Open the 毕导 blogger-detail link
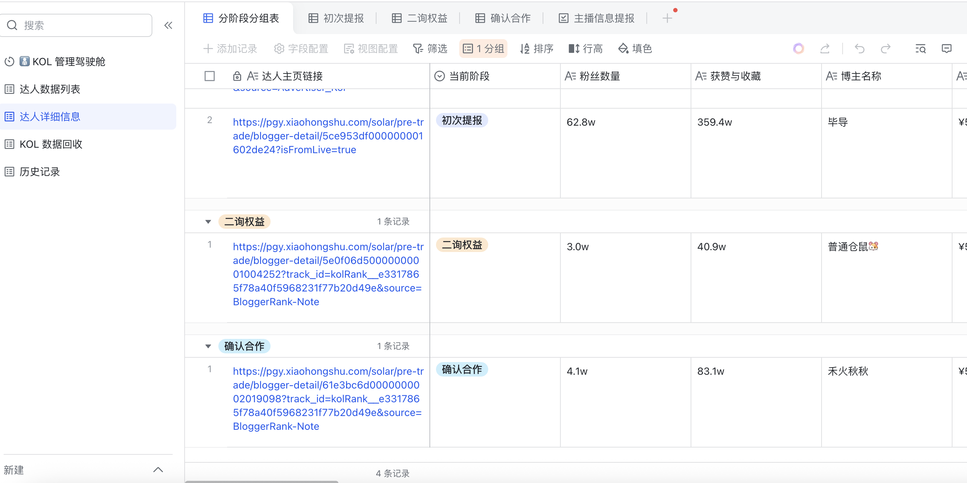 pyautogui.click(x=328, y=136)
